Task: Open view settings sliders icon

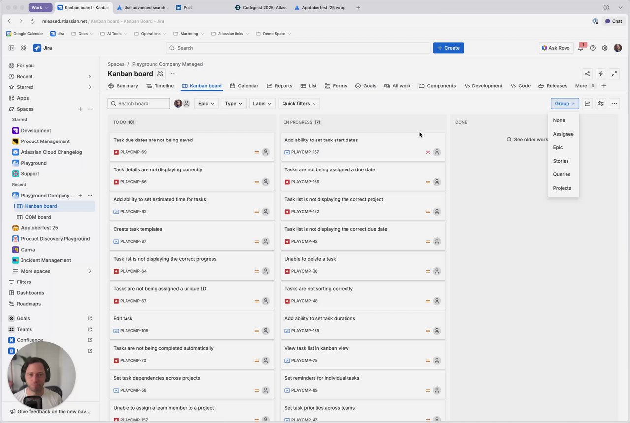Action: (601, 104)
